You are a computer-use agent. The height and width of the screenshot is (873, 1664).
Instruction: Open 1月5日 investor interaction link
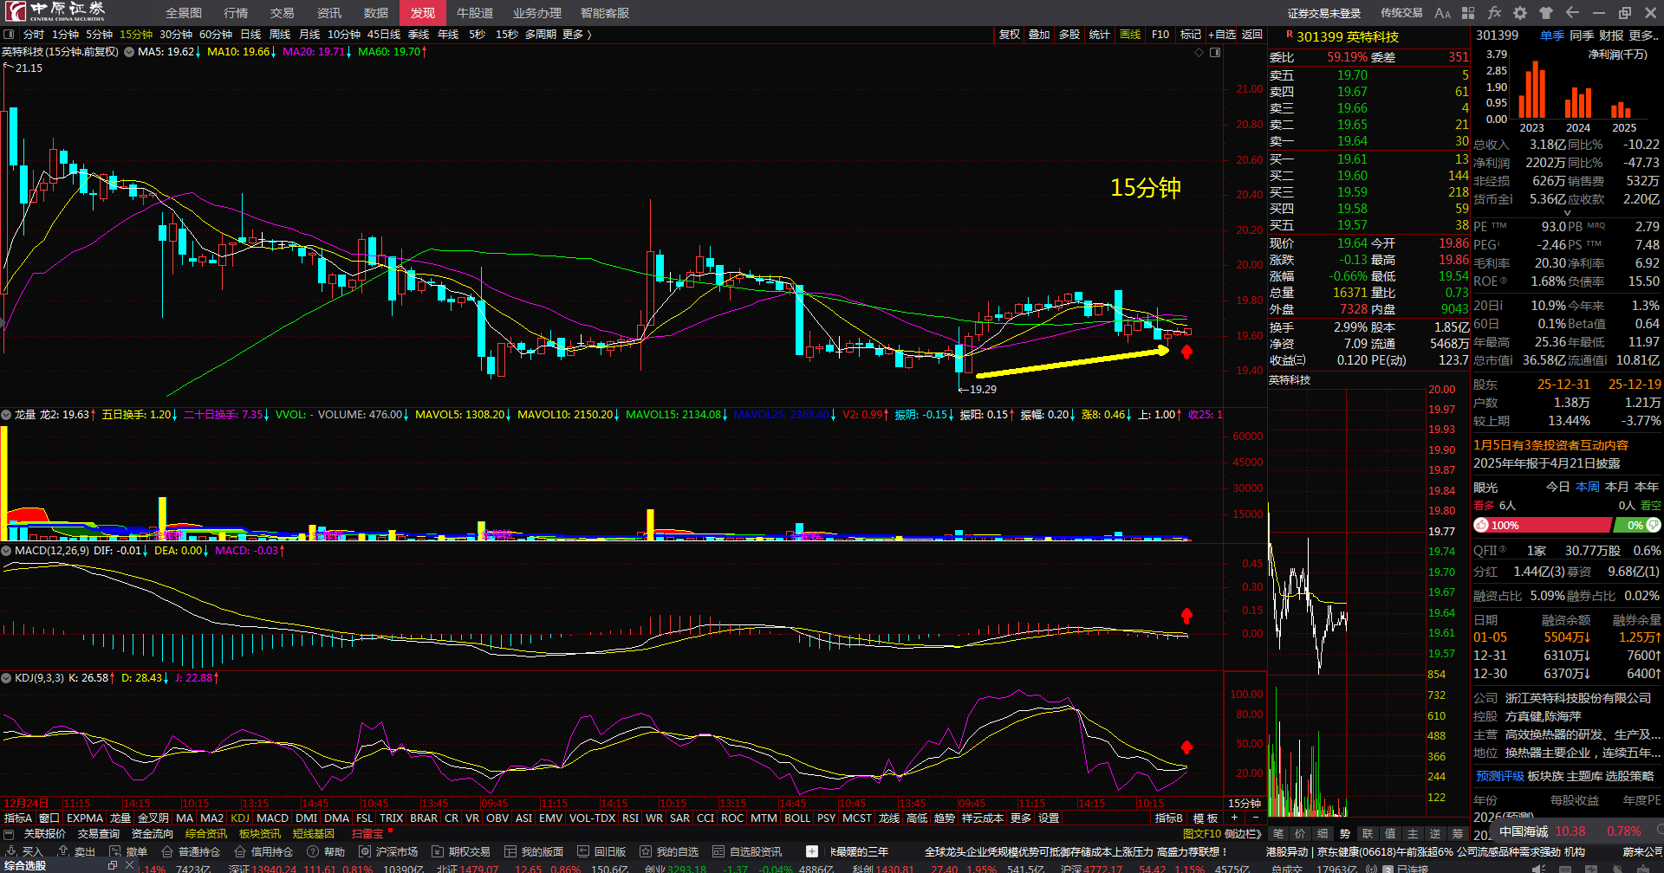1550,445
